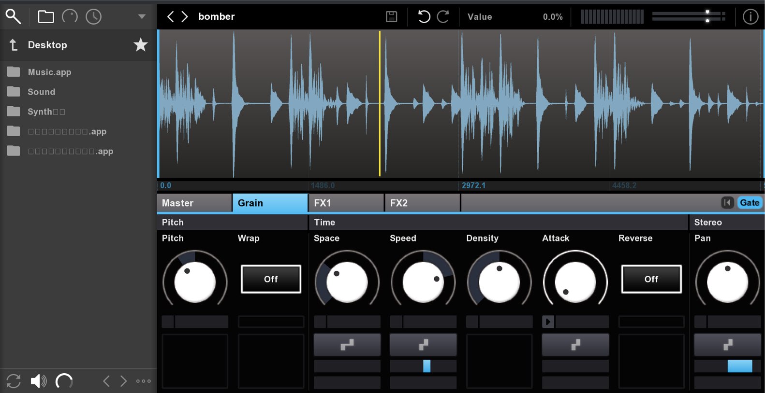This screenshot has height=393, width=765.
Task: Toggle the Reverse Off button
Action: [x=651, y=279]
